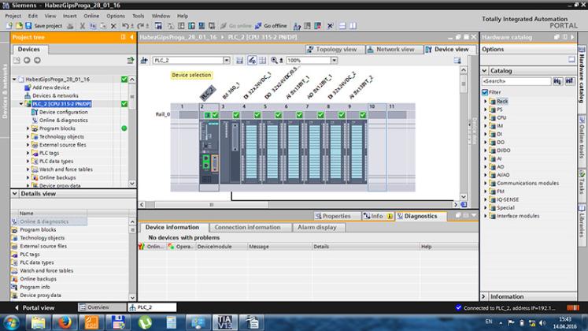Viewport: 588px width, 331px height.
Task: Click the Overview button in bottom bar
Action: pyautogui.click(x=102, y=307)
